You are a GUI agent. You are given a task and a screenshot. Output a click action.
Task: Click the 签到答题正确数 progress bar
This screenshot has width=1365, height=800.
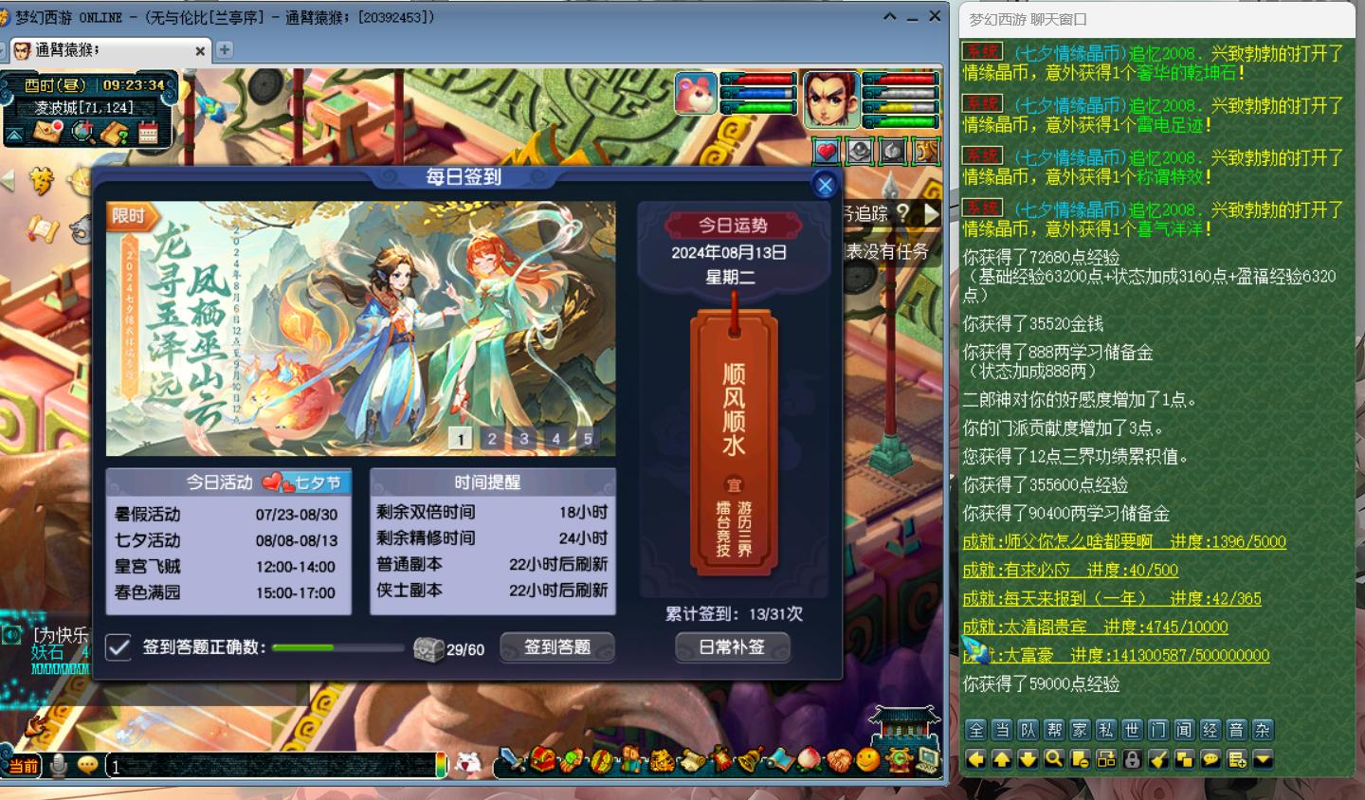(338, 648)
